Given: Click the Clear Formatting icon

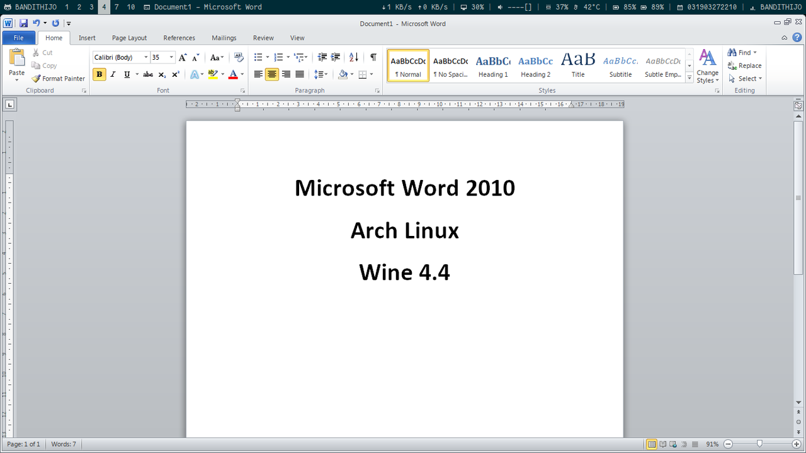Looking at the screenshot, I should pos(239,57).
